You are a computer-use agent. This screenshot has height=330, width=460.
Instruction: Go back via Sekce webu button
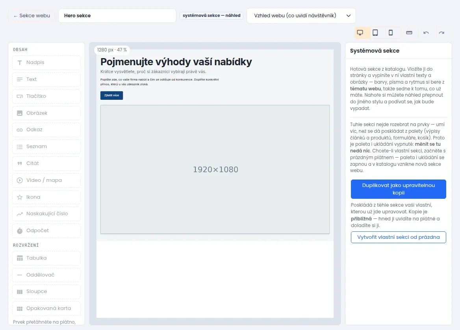coord(32,16)
